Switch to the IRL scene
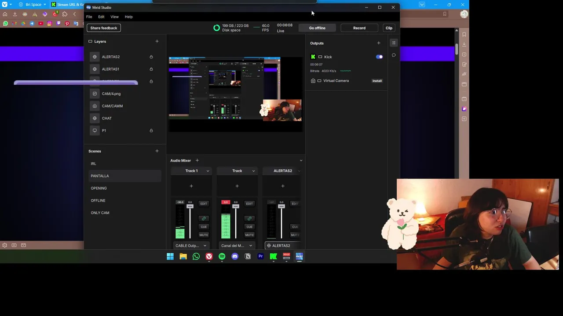Viewport: 563px width, 316px height. 124,164
